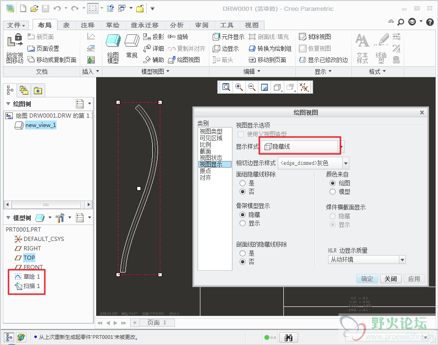Click Move to Sheet (移动到页面) tool

tap(267, 60)
